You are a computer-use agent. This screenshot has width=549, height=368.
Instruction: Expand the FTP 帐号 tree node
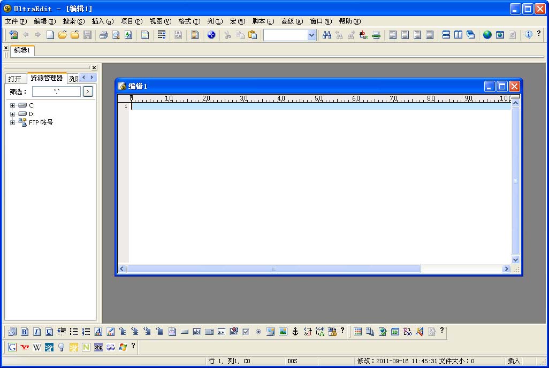coord(13,122)
